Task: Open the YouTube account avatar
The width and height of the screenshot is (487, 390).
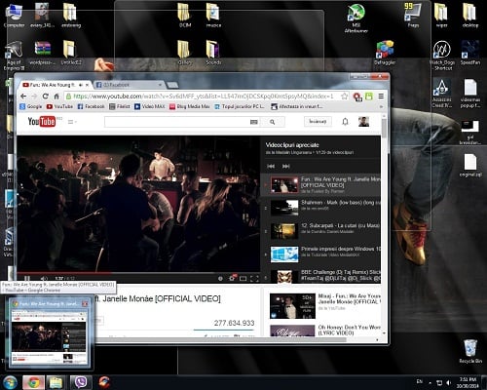Action: point(363,122)
